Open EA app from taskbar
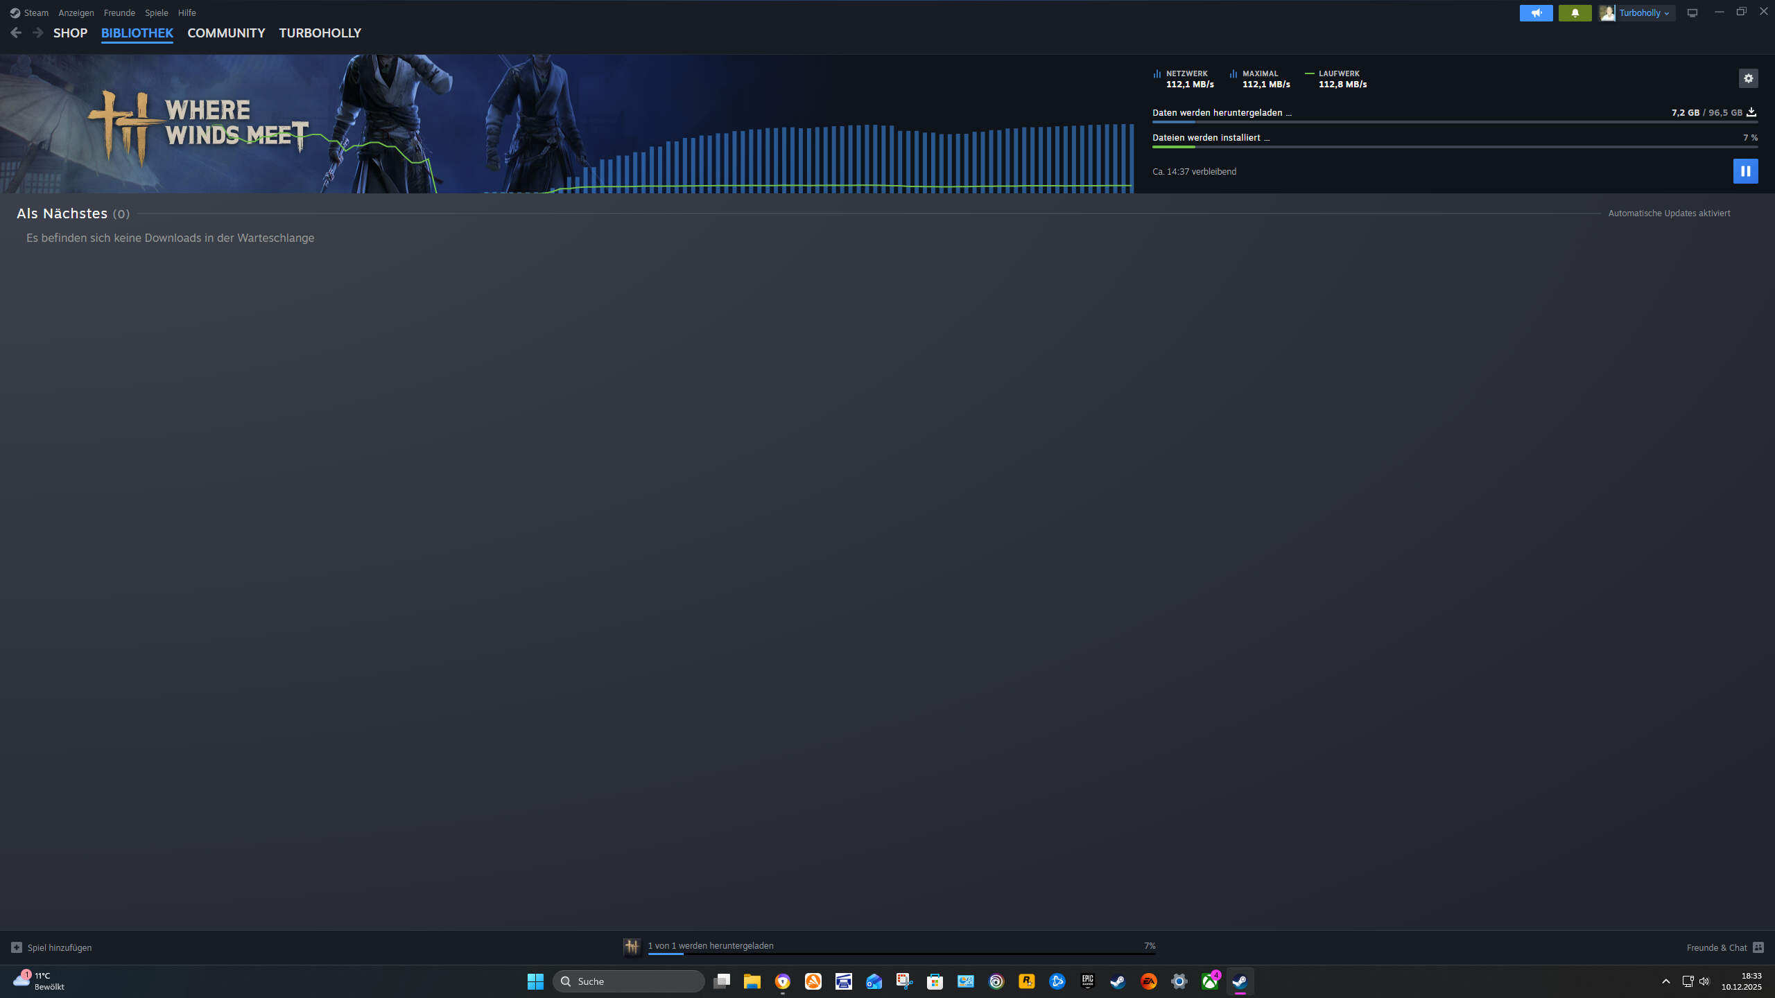Viewport: 1775px width, 998px height. click(x=1149, y=981)
